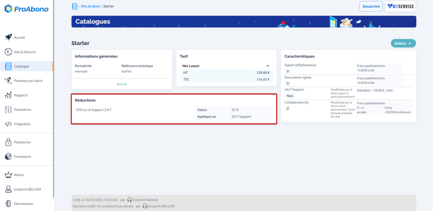Click the Activé status label
The image size is (433, 211).
tap(121, 84)
